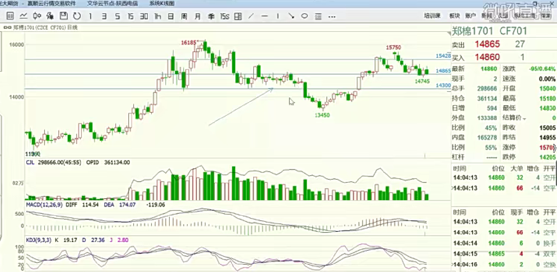Image resolution: width=557 pixels, height=272 pixels.
Task: Click the refresh circular arrow icon
Action: 77,16
